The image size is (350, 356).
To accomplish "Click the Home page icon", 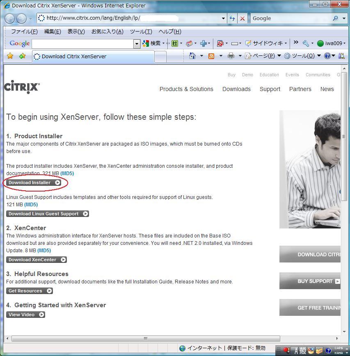I will pos(192,56).
